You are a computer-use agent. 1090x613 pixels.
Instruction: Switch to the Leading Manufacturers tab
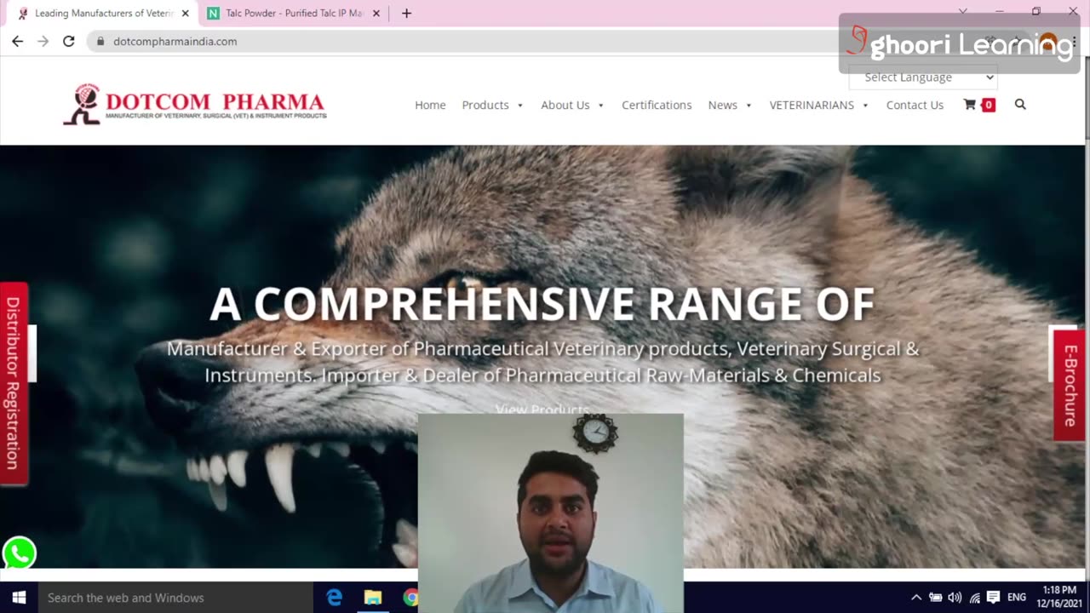(102, 14)
